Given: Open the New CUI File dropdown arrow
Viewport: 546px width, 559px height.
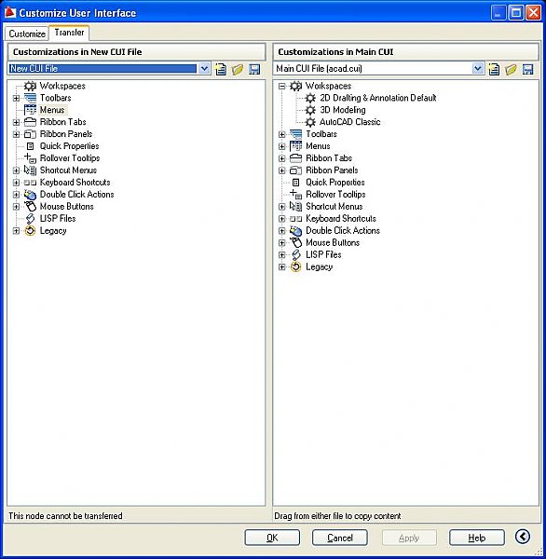Looking at the screenshot, I should pos(204,68).
